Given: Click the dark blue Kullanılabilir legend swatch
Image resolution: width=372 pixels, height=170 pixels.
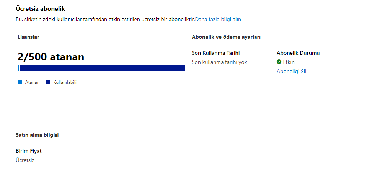Looking at the screenshot, I should click(48, 82).
